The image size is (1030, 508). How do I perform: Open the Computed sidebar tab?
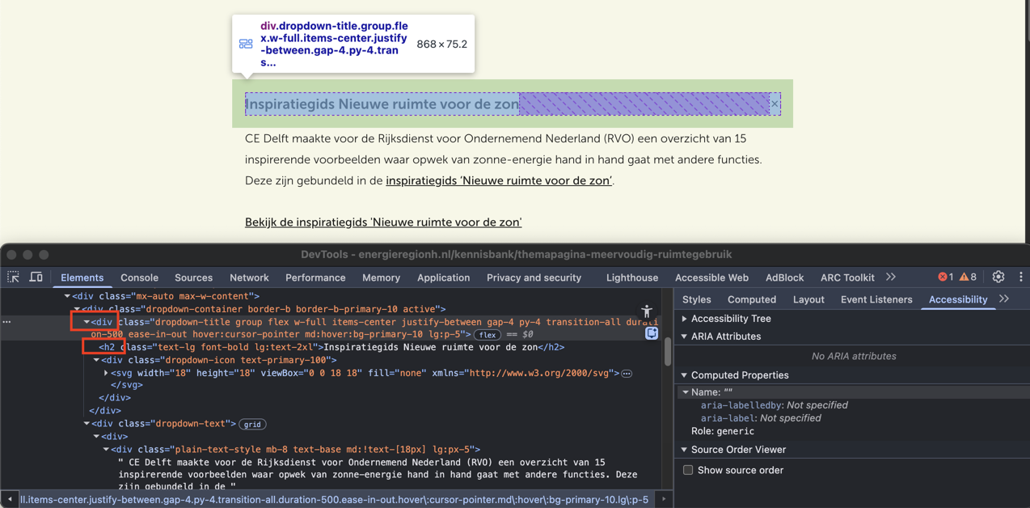(x=751, y=299)
